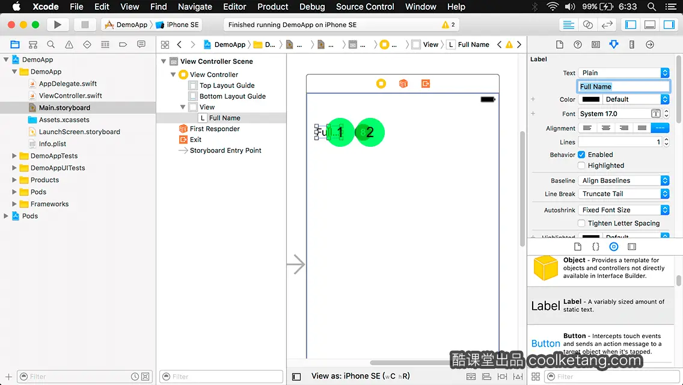Toggle document outline button
The height and width of the screenshot is (385, 683).
click(296, 377)
